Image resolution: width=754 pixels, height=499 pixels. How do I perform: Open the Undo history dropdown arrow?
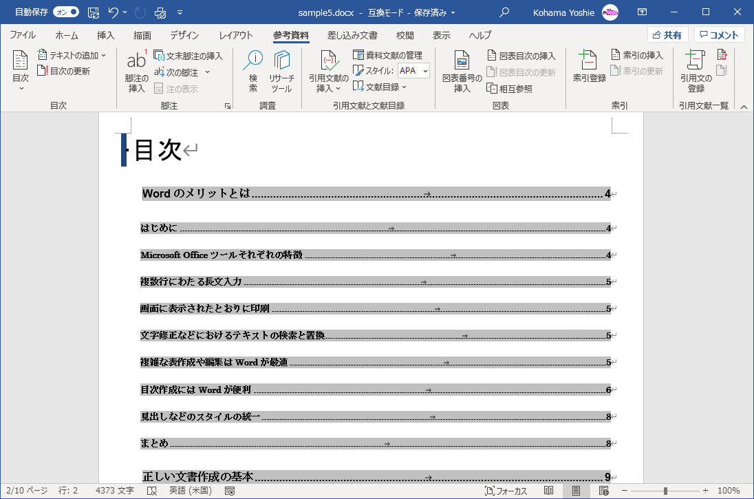(125, 12)
